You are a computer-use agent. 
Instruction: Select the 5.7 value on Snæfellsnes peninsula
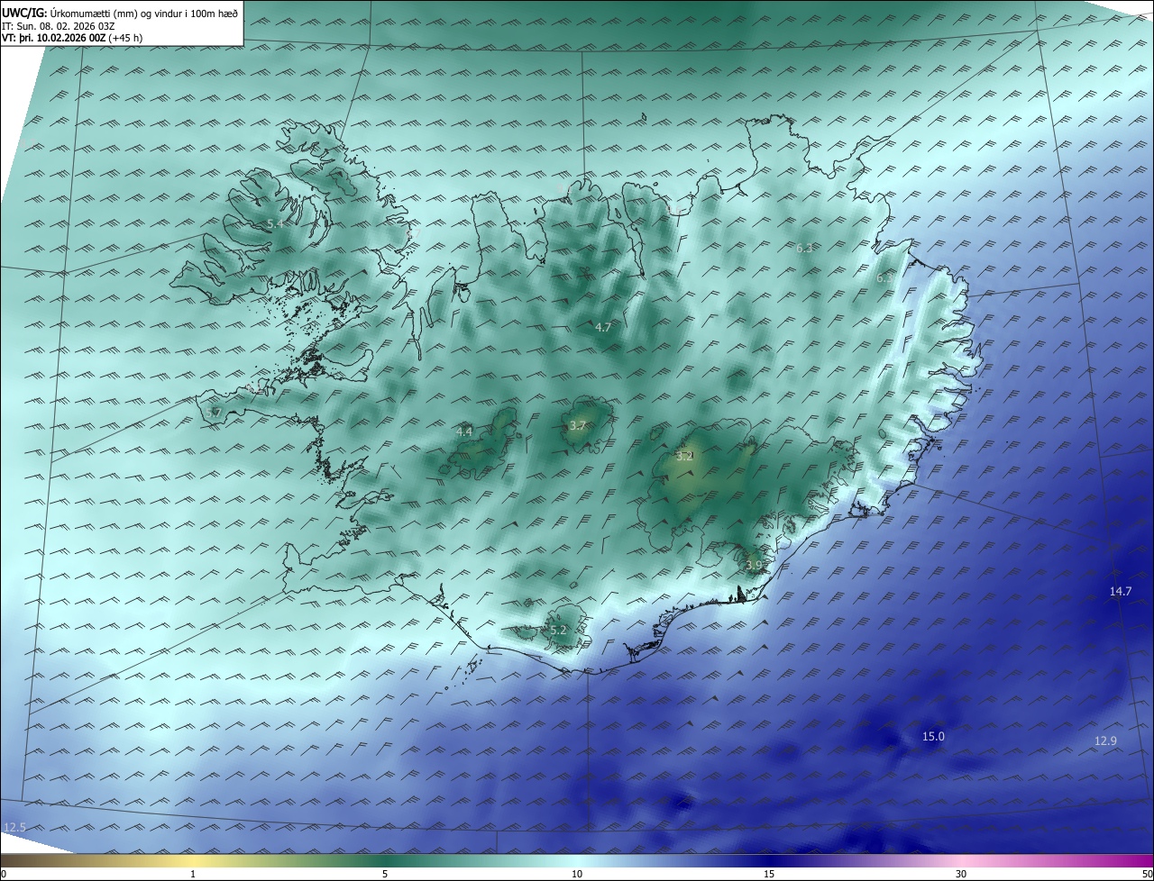pyautogui.click(x=214, y=413)
